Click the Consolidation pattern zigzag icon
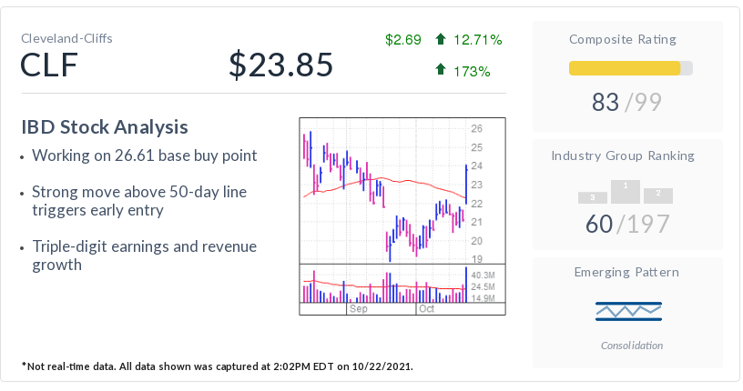 coord(628,312)
